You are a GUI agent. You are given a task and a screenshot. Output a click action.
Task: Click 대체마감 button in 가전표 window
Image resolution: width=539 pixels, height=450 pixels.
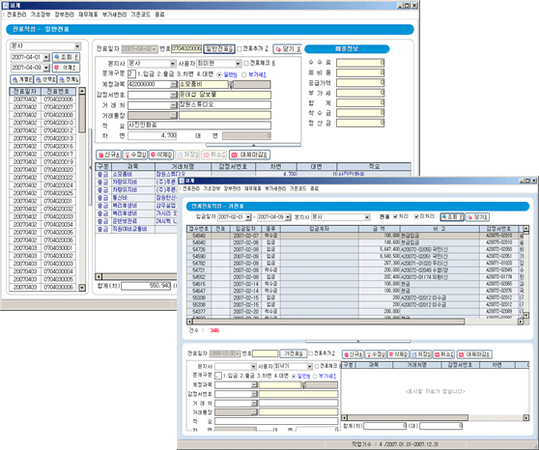[474, 354]
